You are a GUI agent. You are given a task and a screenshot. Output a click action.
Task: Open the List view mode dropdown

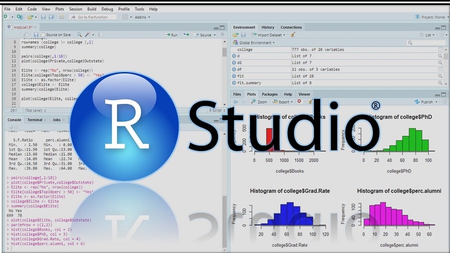pos(427,34)
